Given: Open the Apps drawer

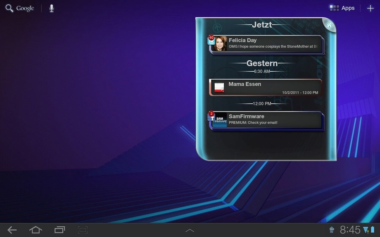Looking at the screenshot, I should (x=342, y=8).
